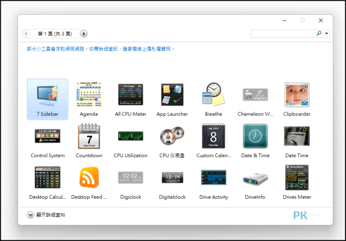Image resolution: width=346 pixels, height=241 pixels.
Task: Choose the Countdown calendar gadget
Action: point(89,136)
